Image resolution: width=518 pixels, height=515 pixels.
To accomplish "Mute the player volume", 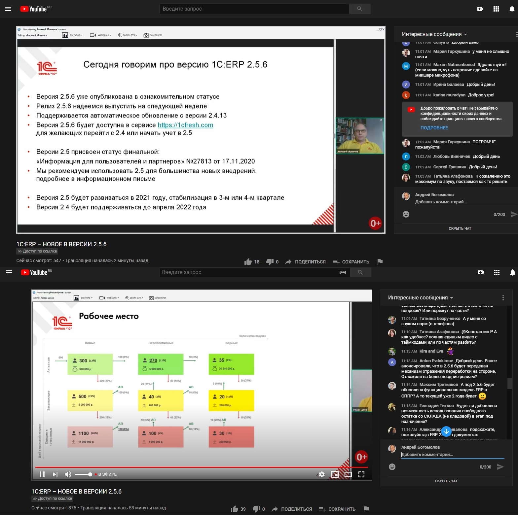I will pyautogui.click(x=68, y=474).
